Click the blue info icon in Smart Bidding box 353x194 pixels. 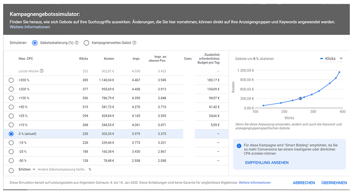(239, 146)
